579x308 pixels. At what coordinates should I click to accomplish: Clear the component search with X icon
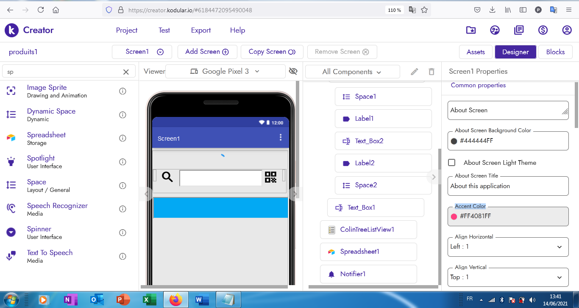[126, 72]
